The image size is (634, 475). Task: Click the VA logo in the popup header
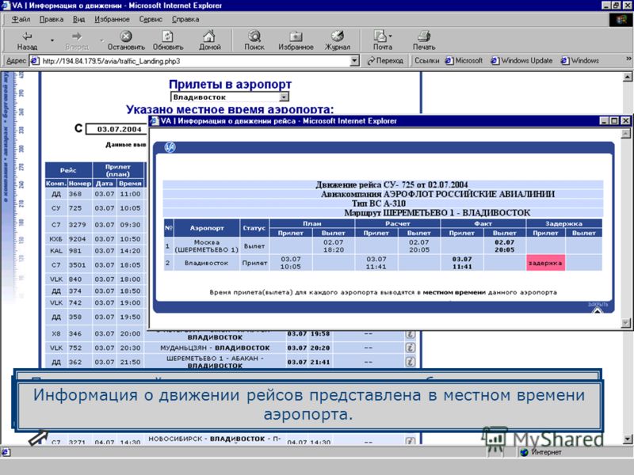tap(170, 148)
